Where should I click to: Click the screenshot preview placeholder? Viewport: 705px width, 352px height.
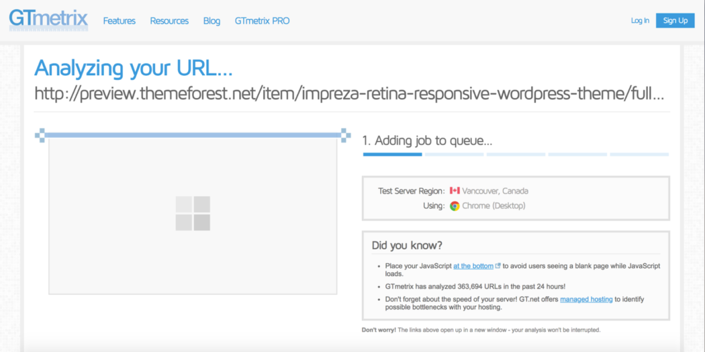(193, 216)
